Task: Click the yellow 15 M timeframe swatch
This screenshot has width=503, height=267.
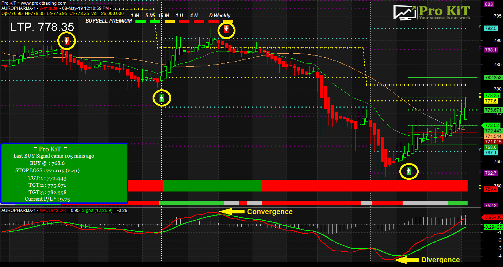Action: tap(170, 22)
